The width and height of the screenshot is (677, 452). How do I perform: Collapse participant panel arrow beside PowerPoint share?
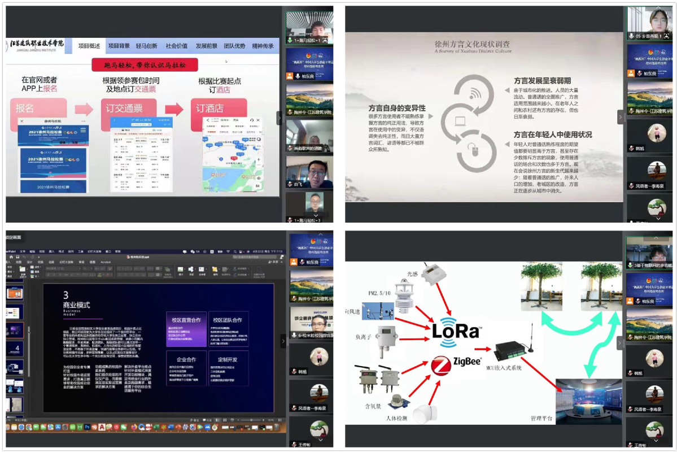click(283, 341)
